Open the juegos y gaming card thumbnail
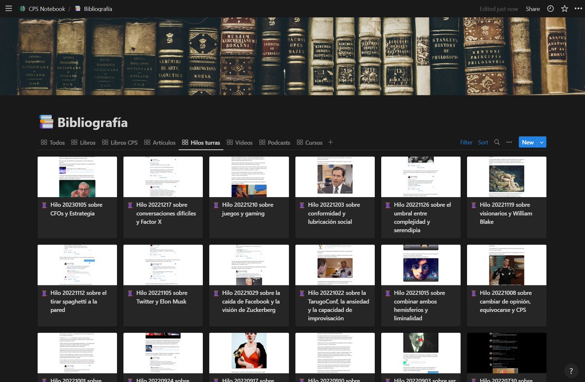Image resolution: width=585 pixels, height=382 pixels. click(249, 177)
